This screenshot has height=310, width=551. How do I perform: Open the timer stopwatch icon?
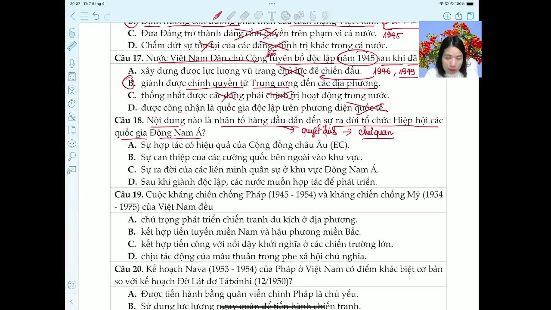click(72, 103)
